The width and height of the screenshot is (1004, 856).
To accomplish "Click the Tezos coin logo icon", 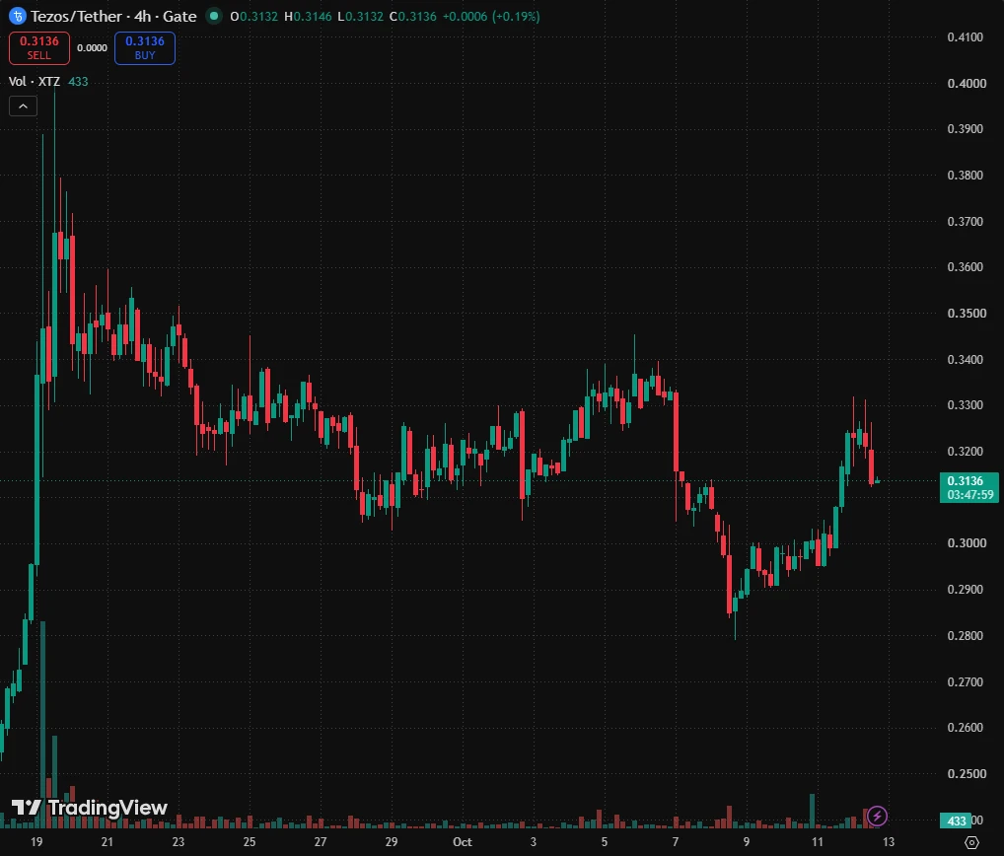I will tap(18, 16).
